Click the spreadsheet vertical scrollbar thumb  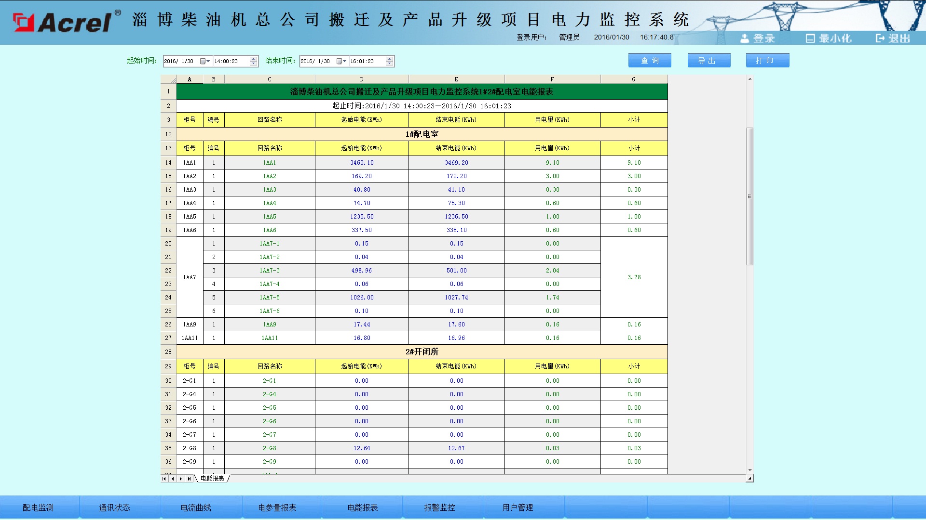749,196
